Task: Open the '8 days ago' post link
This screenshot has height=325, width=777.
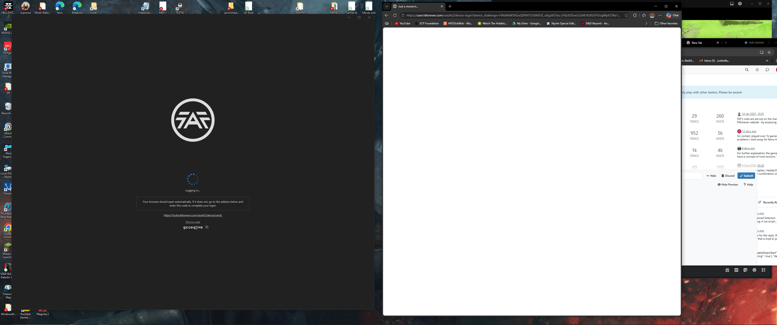Action: [x=748, y=148]
